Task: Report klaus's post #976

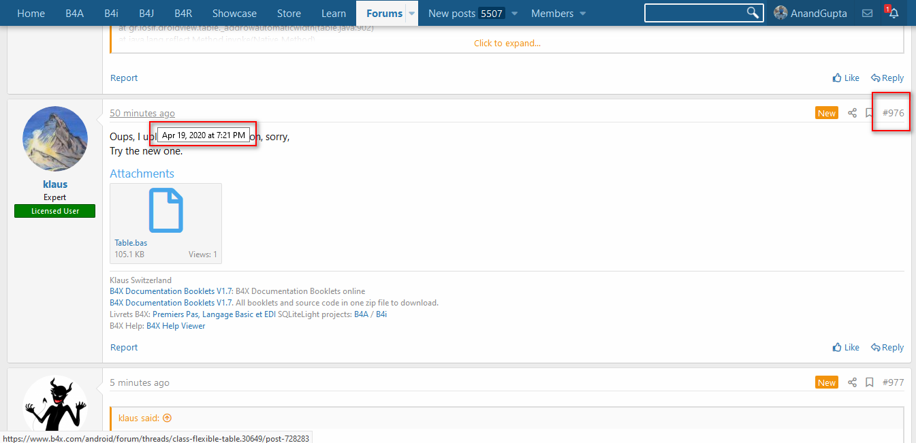Action: coord(124,347)
